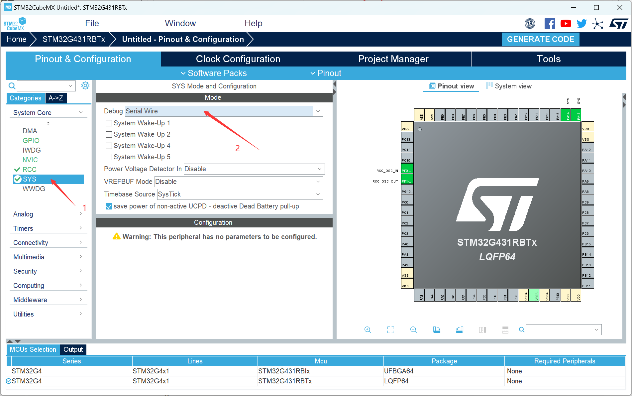
Task: Click the STM32CubeMX logo
Action: (15, 24)
